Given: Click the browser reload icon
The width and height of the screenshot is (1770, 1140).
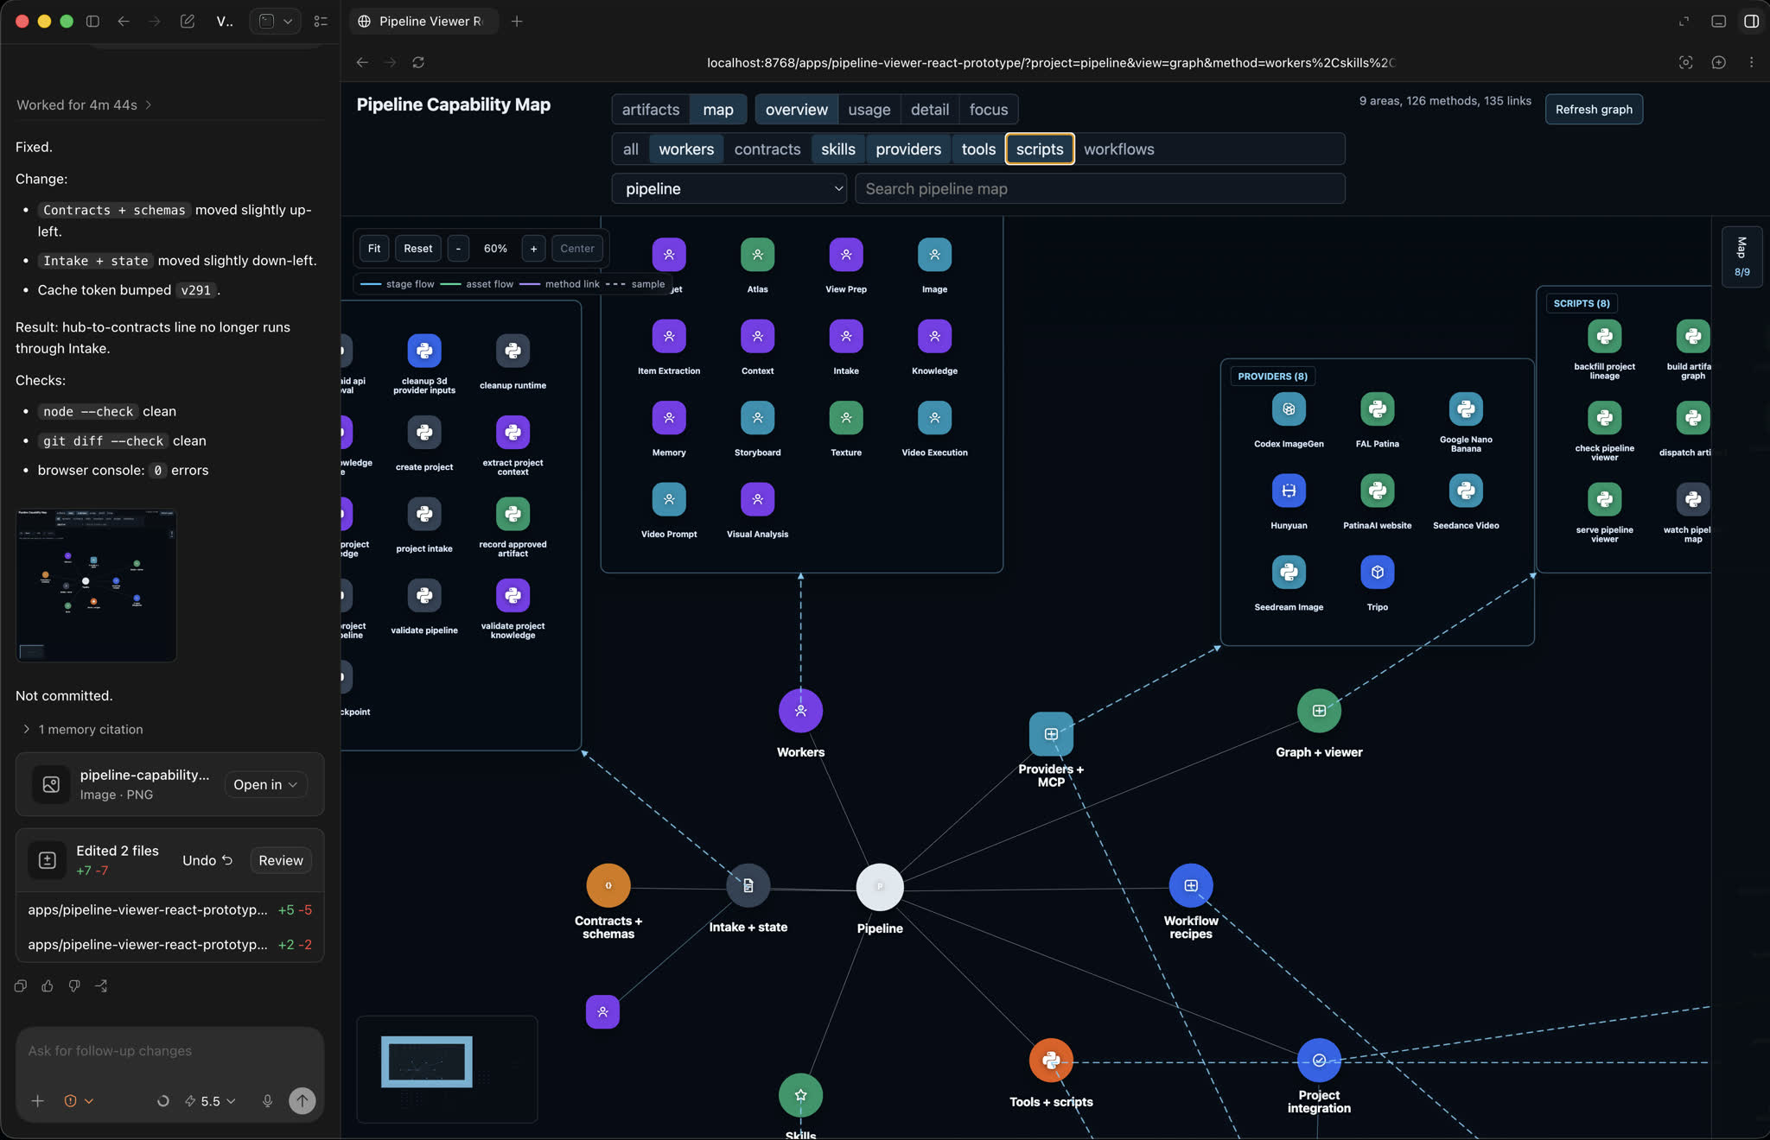Looking at the screenshot, I should click(x=418, y=62).
